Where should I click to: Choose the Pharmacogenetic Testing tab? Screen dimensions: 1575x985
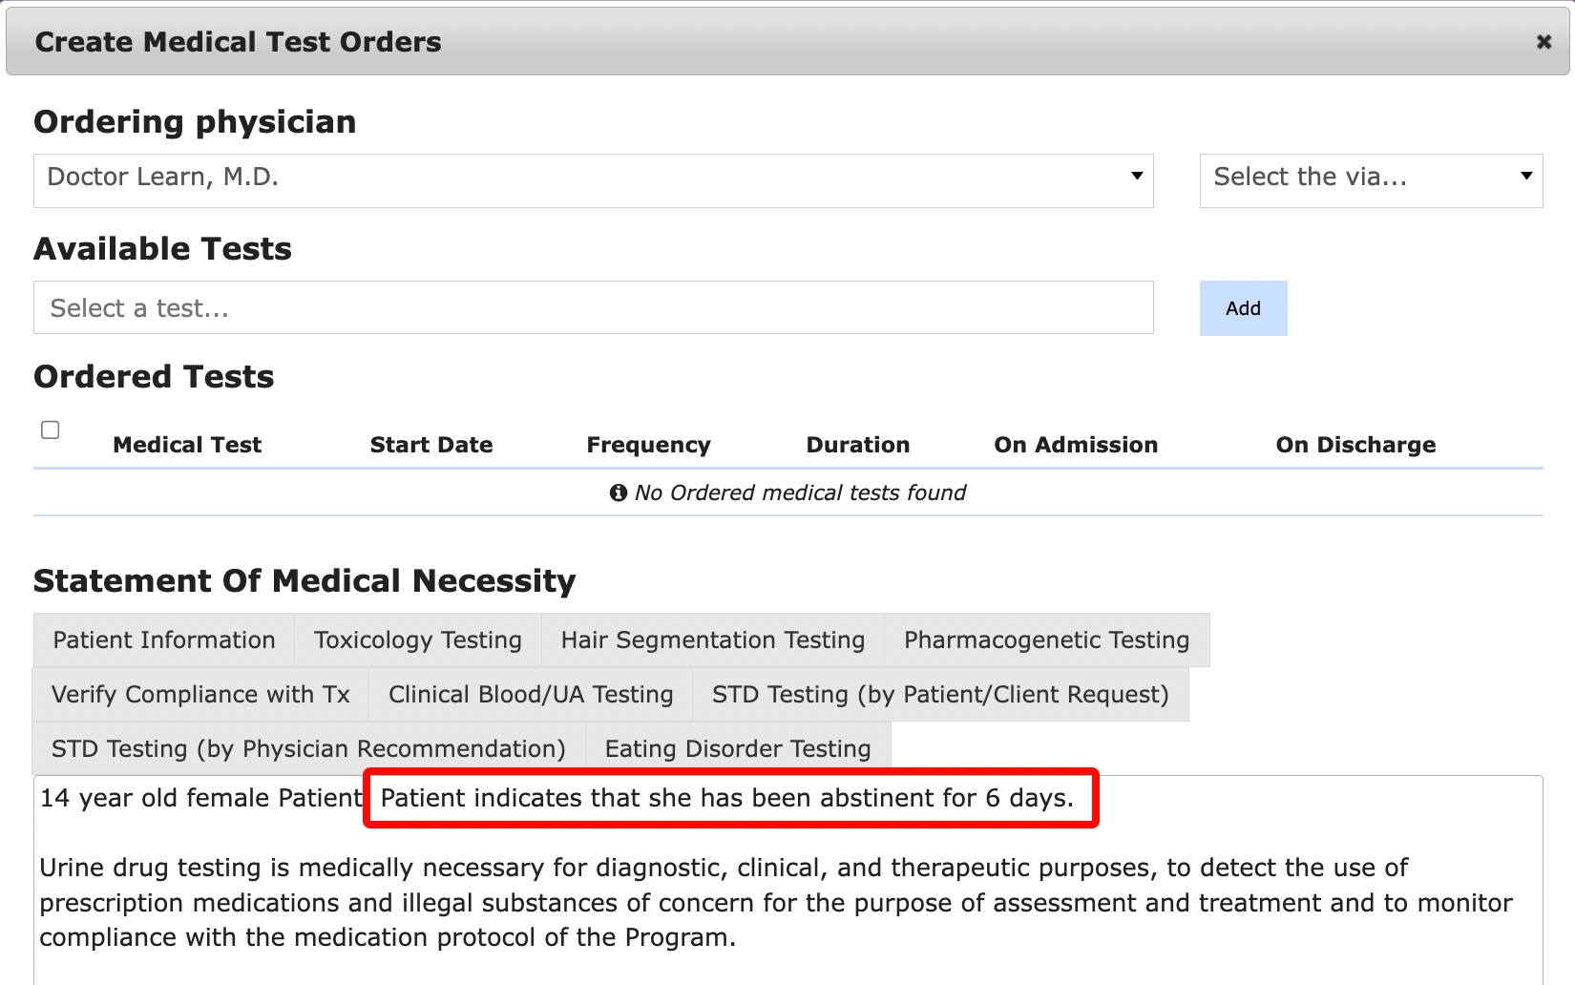coord(1047,639)
